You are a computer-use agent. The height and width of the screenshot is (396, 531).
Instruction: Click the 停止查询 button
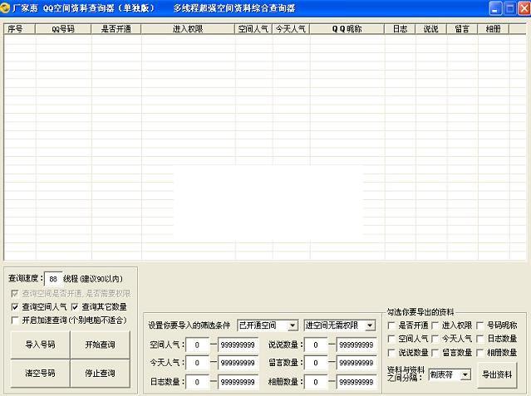(100, 374)
